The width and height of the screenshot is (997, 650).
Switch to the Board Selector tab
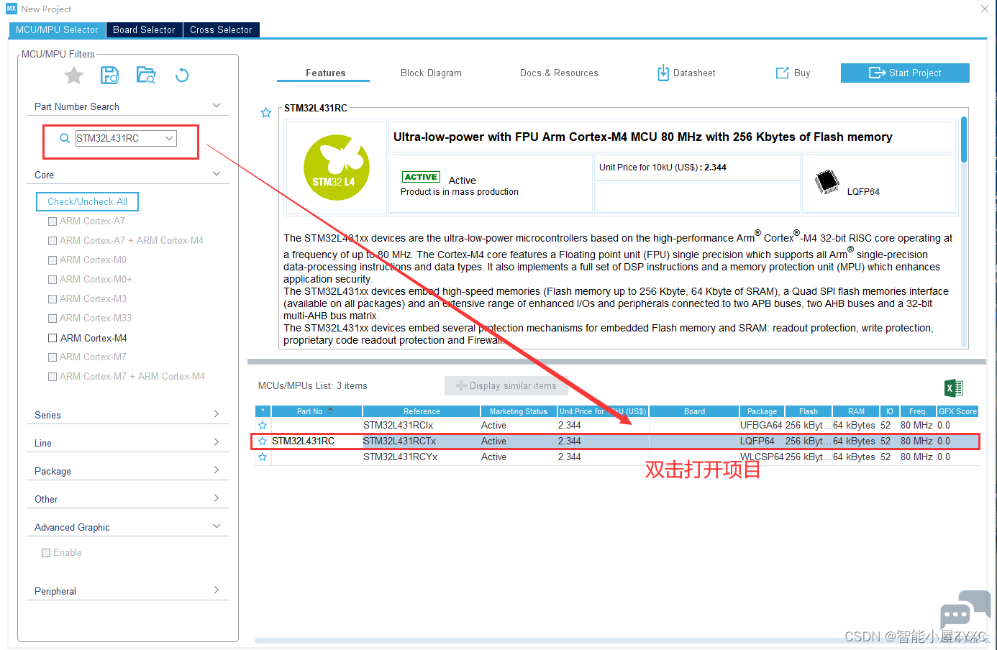click(144, 30)
